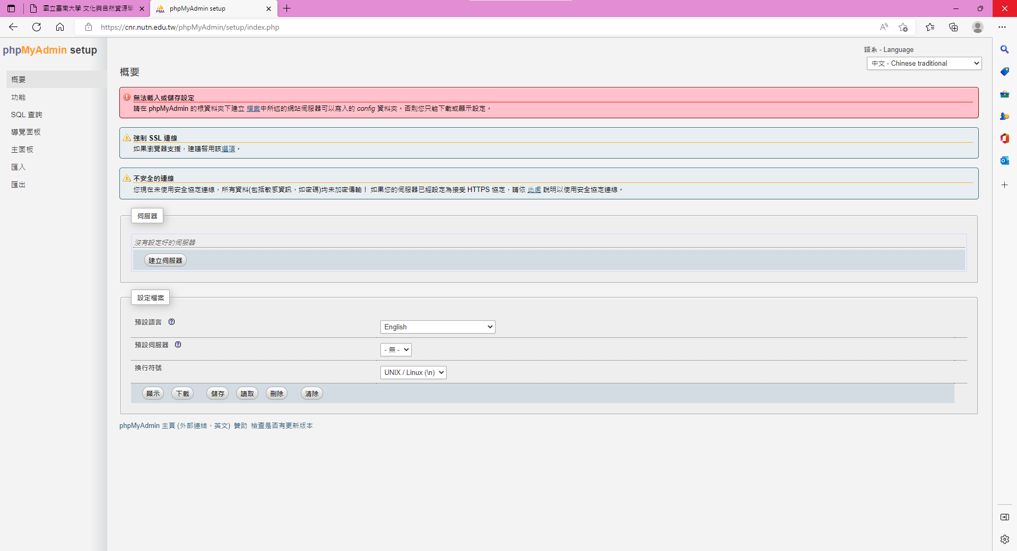Screen dimensions: 1017x551
Task: View site information via the lock icon
Action: pyautogui.click(x=89, y=27)
